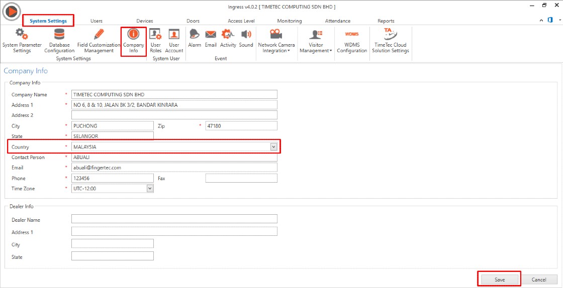Screen dimensions: 563x288
Task: Collapse the ribbon with the up chevron
Action: pos(541,21)
